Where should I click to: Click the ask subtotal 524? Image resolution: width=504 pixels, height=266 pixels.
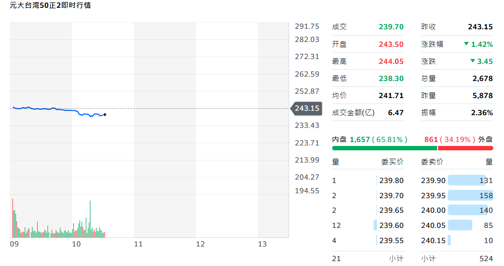486,258
